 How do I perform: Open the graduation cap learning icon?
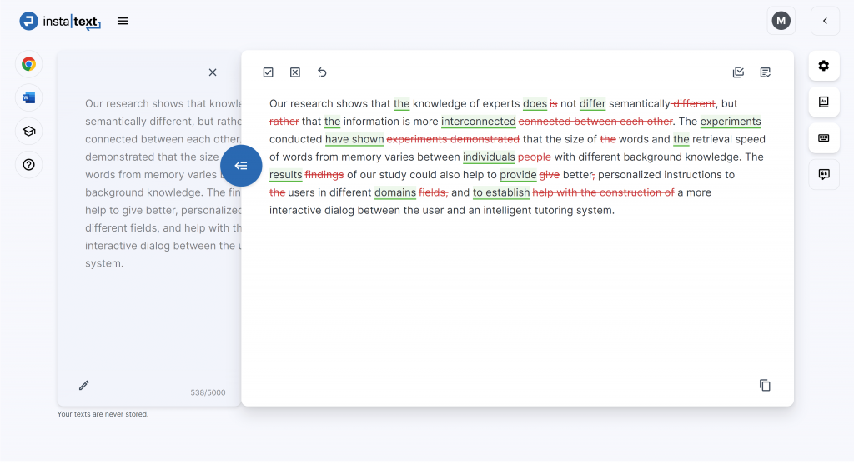point(29,131)
